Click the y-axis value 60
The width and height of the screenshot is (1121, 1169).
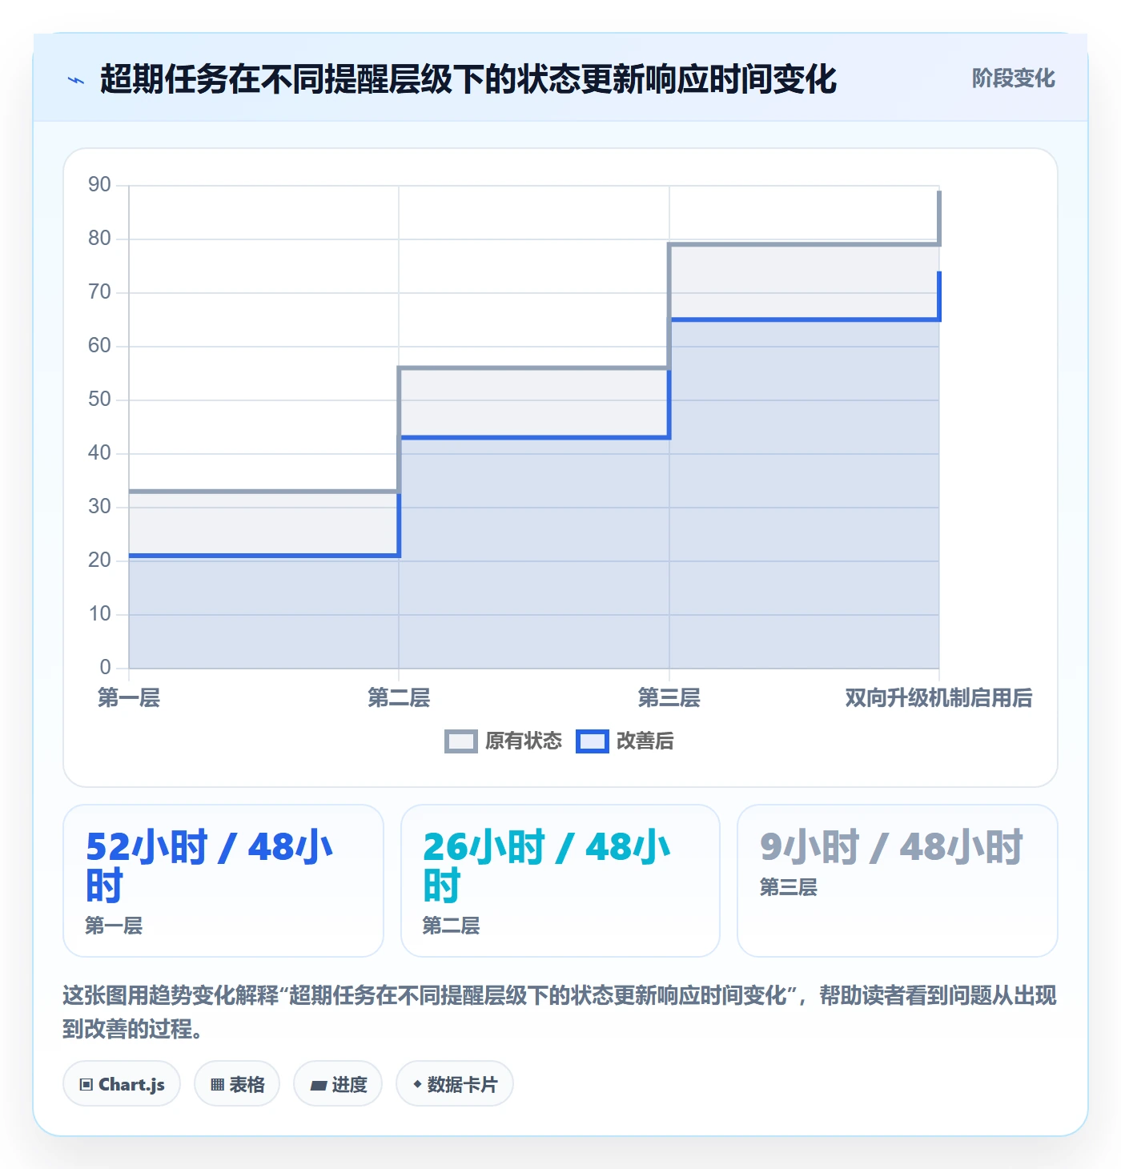coord(100,346)
